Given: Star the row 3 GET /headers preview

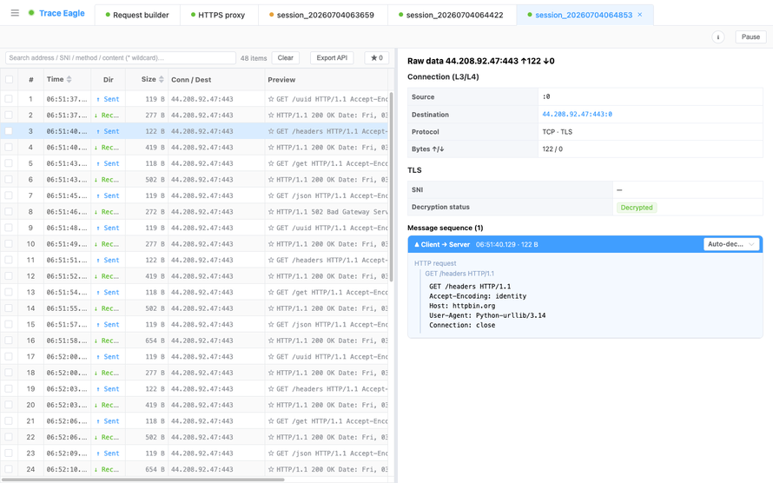Looking at the screenshot, I should pos(271,131).
